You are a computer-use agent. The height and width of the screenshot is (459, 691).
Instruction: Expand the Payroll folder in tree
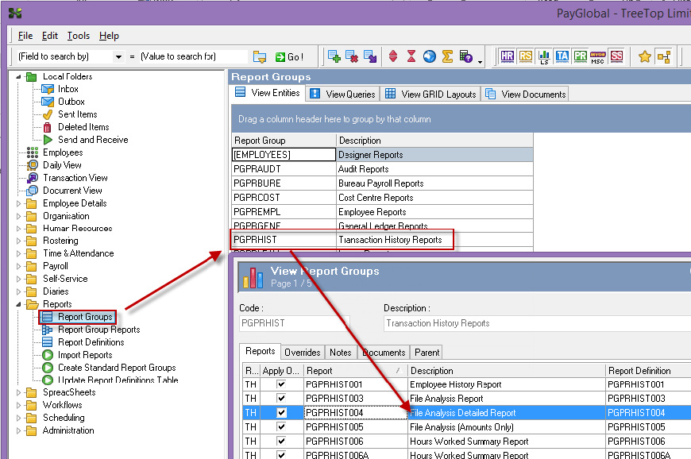tap(20, 267)
